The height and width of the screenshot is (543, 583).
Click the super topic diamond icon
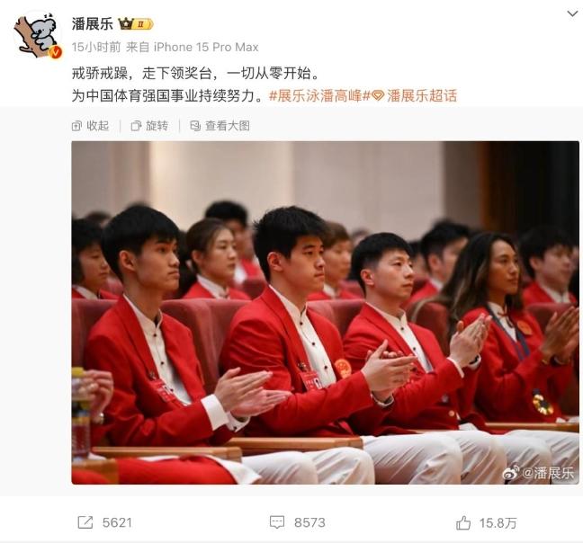click(x=378, y=96)
